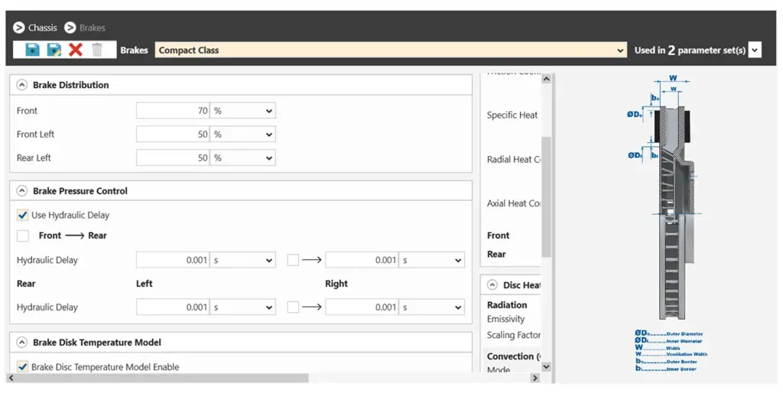Check the front Hydraulic Delay left-to-right copy checkbox
783x393 pixels.
coord(293,260)
